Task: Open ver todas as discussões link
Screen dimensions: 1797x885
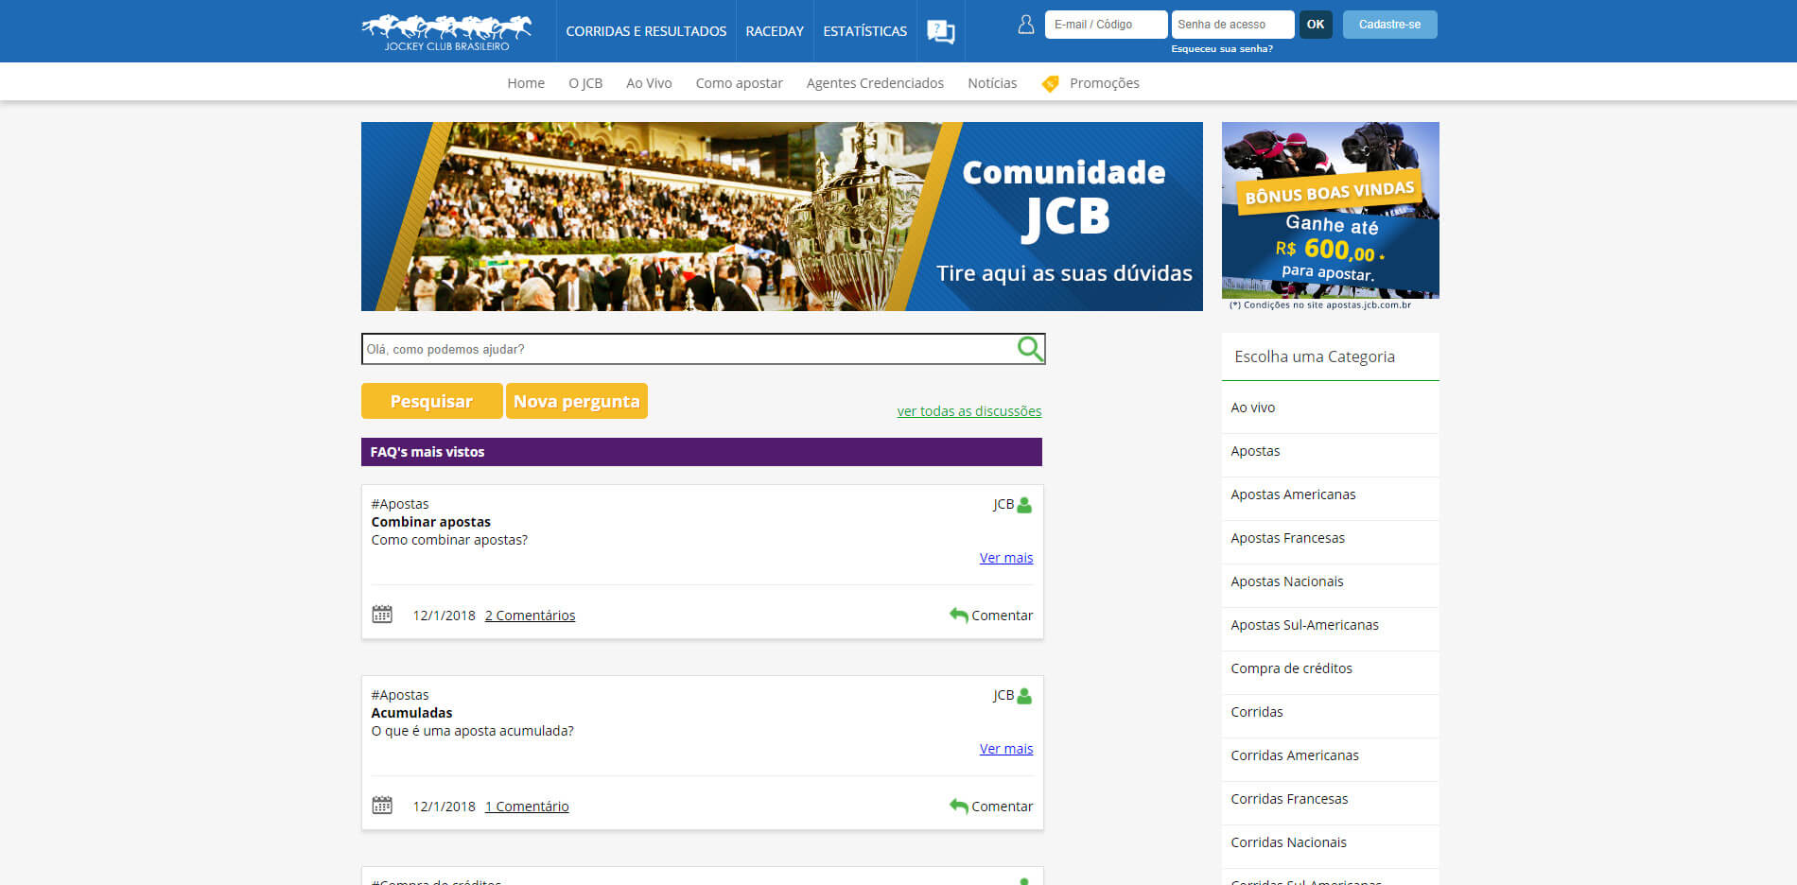Action: pos(969,411)
